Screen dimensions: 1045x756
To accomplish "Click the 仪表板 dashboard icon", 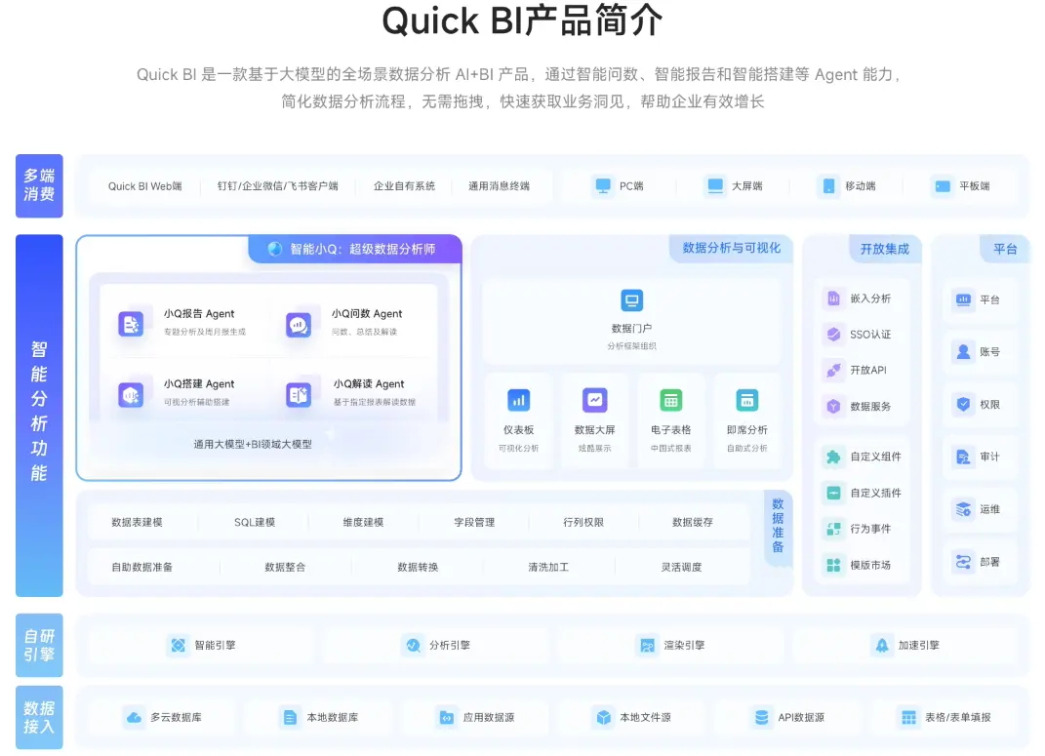I will coord(518,400).
